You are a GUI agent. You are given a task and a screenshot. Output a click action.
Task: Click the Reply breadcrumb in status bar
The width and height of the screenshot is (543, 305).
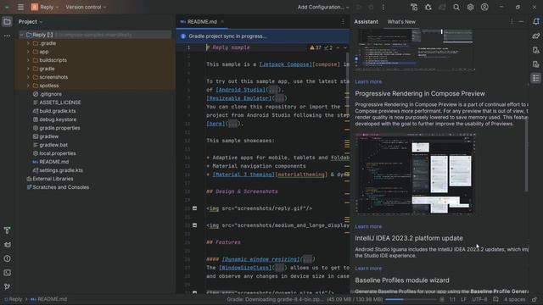coord(14,299)
